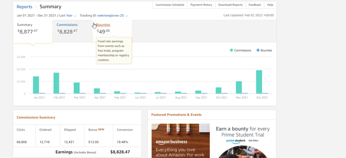Click the Apr 2021 commissions bar
The image size is (346, 158).
click(97, 91)
